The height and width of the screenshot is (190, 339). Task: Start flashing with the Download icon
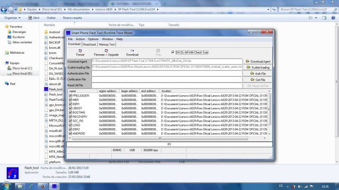(x=132, y=52)
